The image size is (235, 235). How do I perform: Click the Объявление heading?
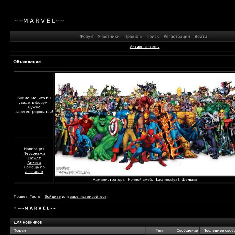tap(27, 62)
